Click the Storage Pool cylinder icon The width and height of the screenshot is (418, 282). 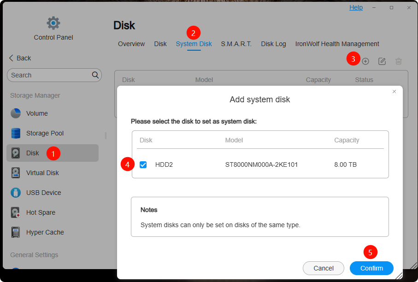click(16, 133)
